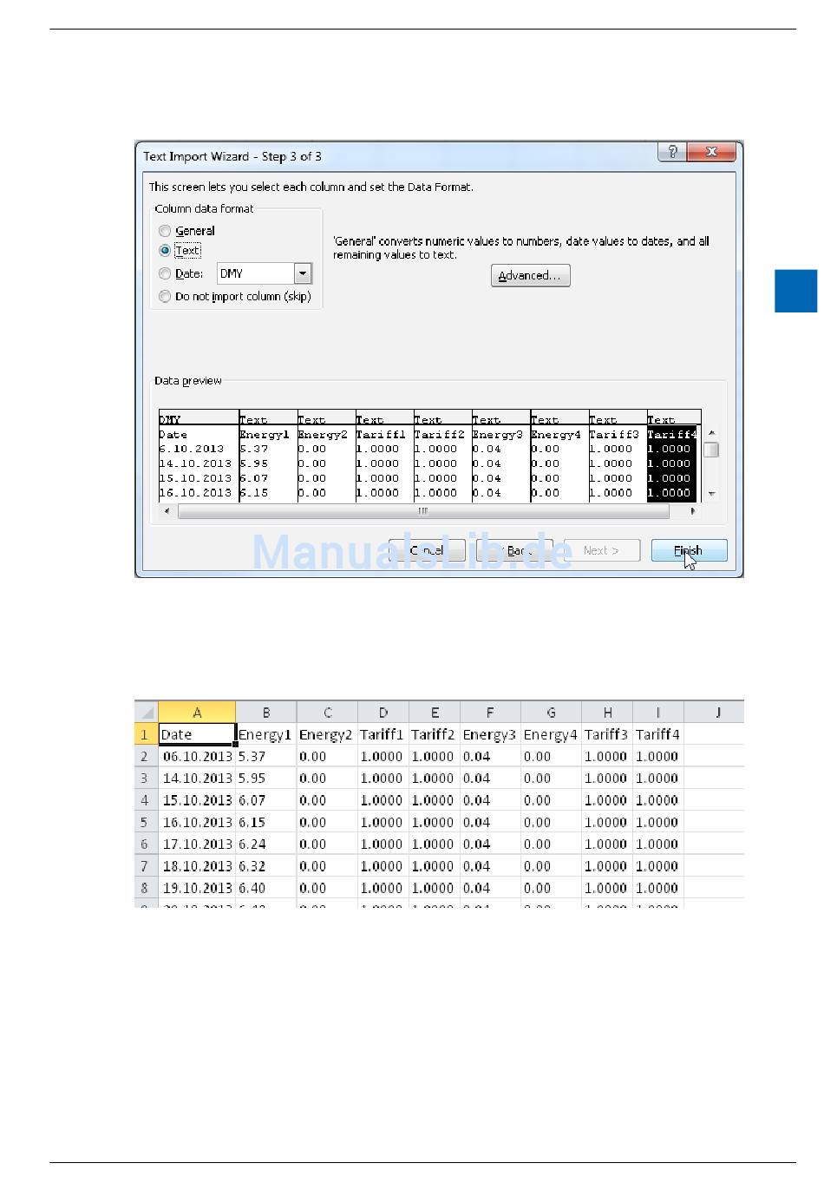Click the help question mark button in wizard title bar
Image resolution: width=824 pixels, height=1196 pixels.
click(x=672, y=152)
